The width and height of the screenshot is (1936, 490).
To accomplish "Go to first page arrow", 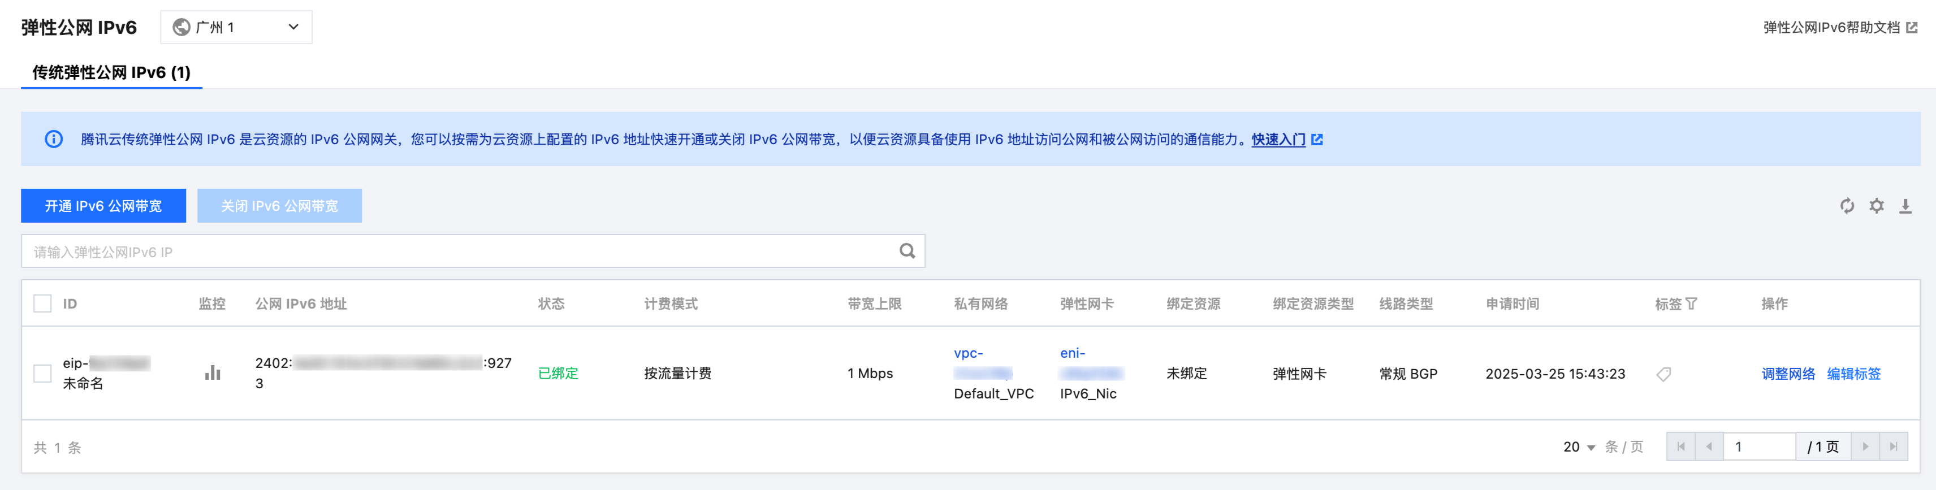I will 1680,446.
